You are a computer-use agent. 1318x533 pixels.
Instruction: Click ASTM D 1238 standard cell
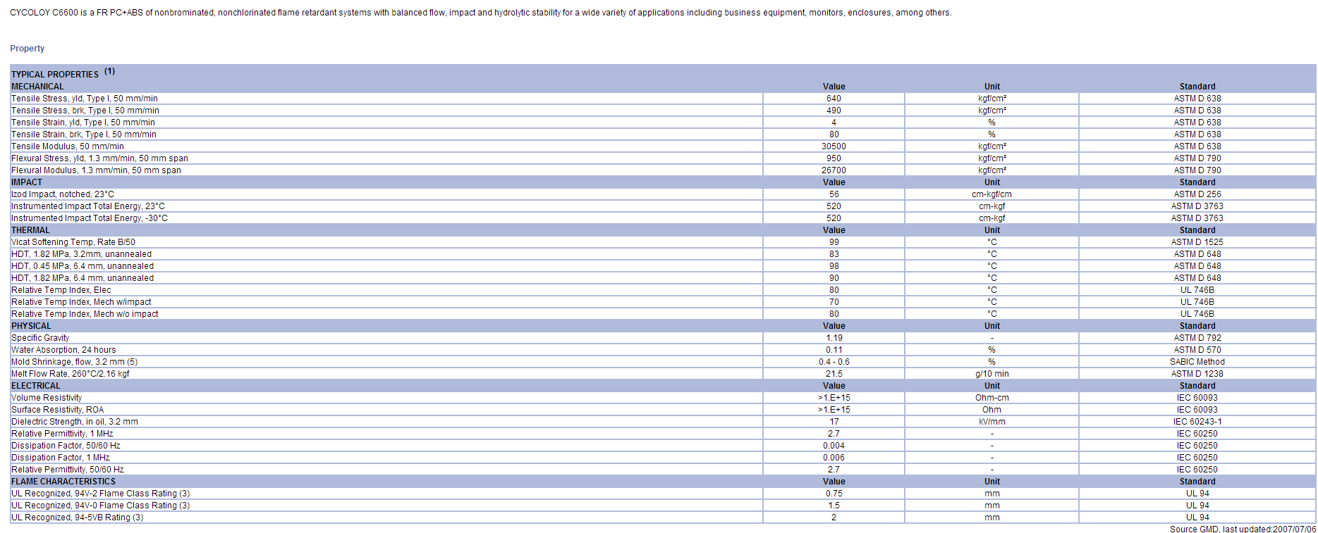[x=1197, y=374]
